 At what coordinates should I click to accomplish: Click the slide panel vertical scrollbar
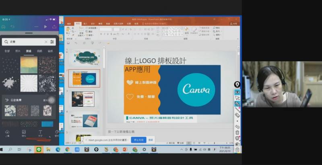point(104,58)
